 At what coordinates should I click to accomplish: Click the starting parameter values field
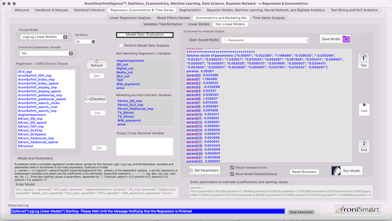[x=281, y=192]
